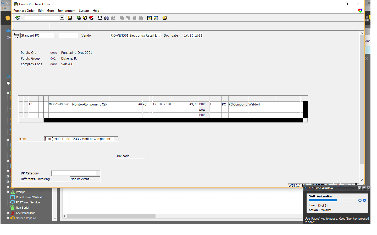The image size is (377, 235).
Task: Click the red Cancel icon in toolbar
Action: tap(91, 18)
